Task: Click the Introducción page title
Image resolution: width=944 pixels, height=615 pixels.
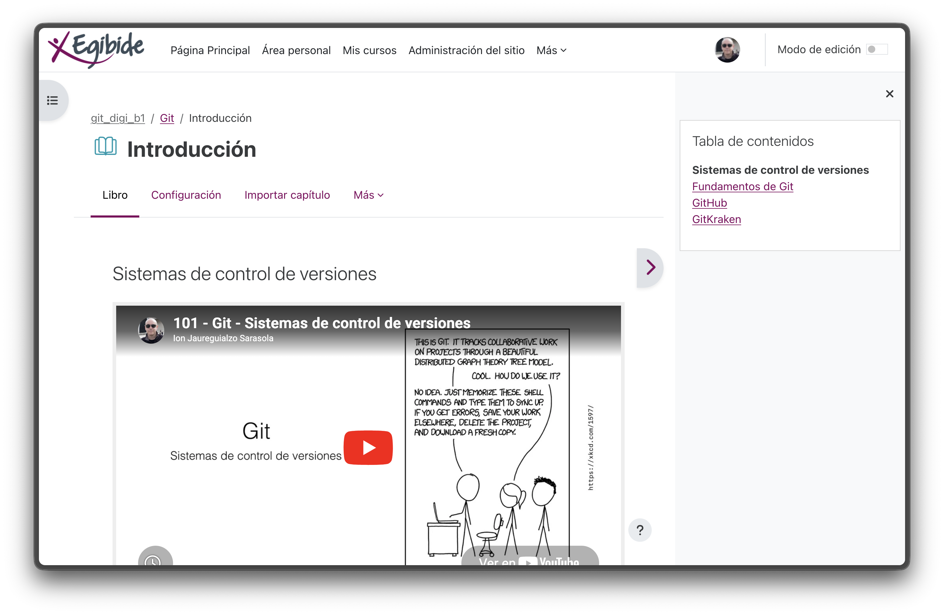Action: pyautogui.click(x=192, y=149)
